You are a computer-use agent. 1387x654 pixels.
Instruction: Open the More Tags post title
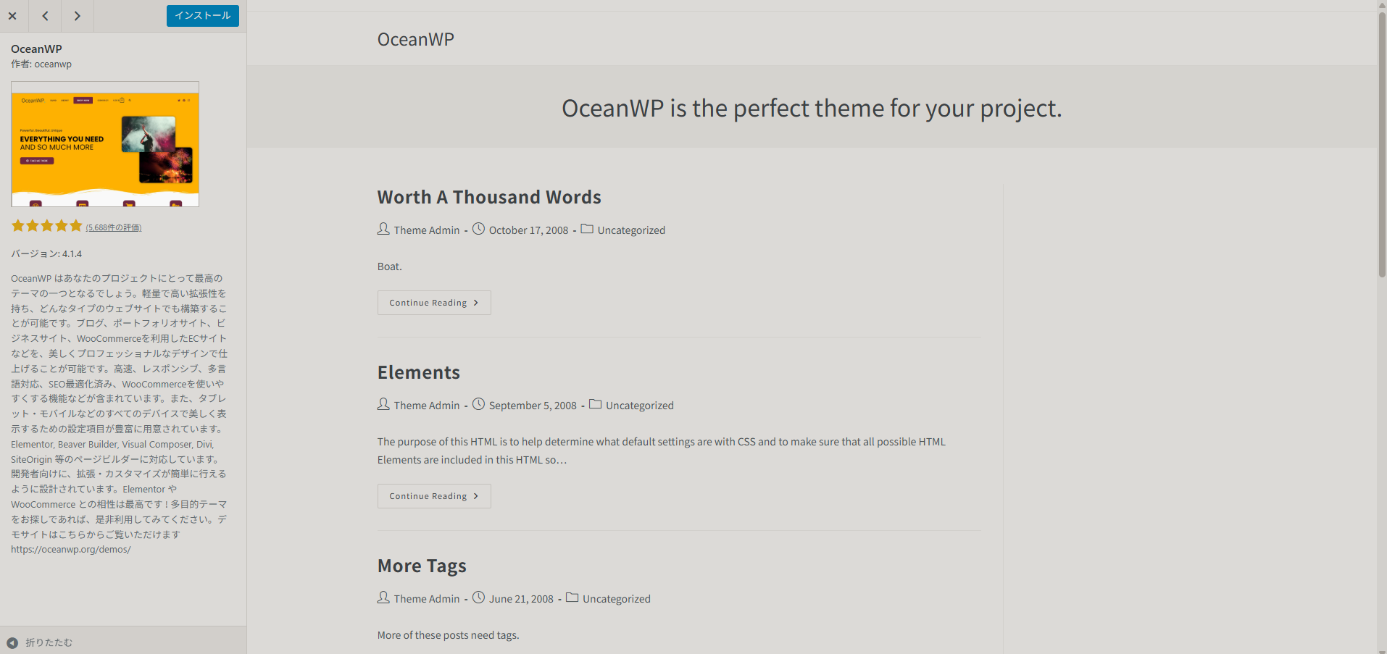point(421,566)
